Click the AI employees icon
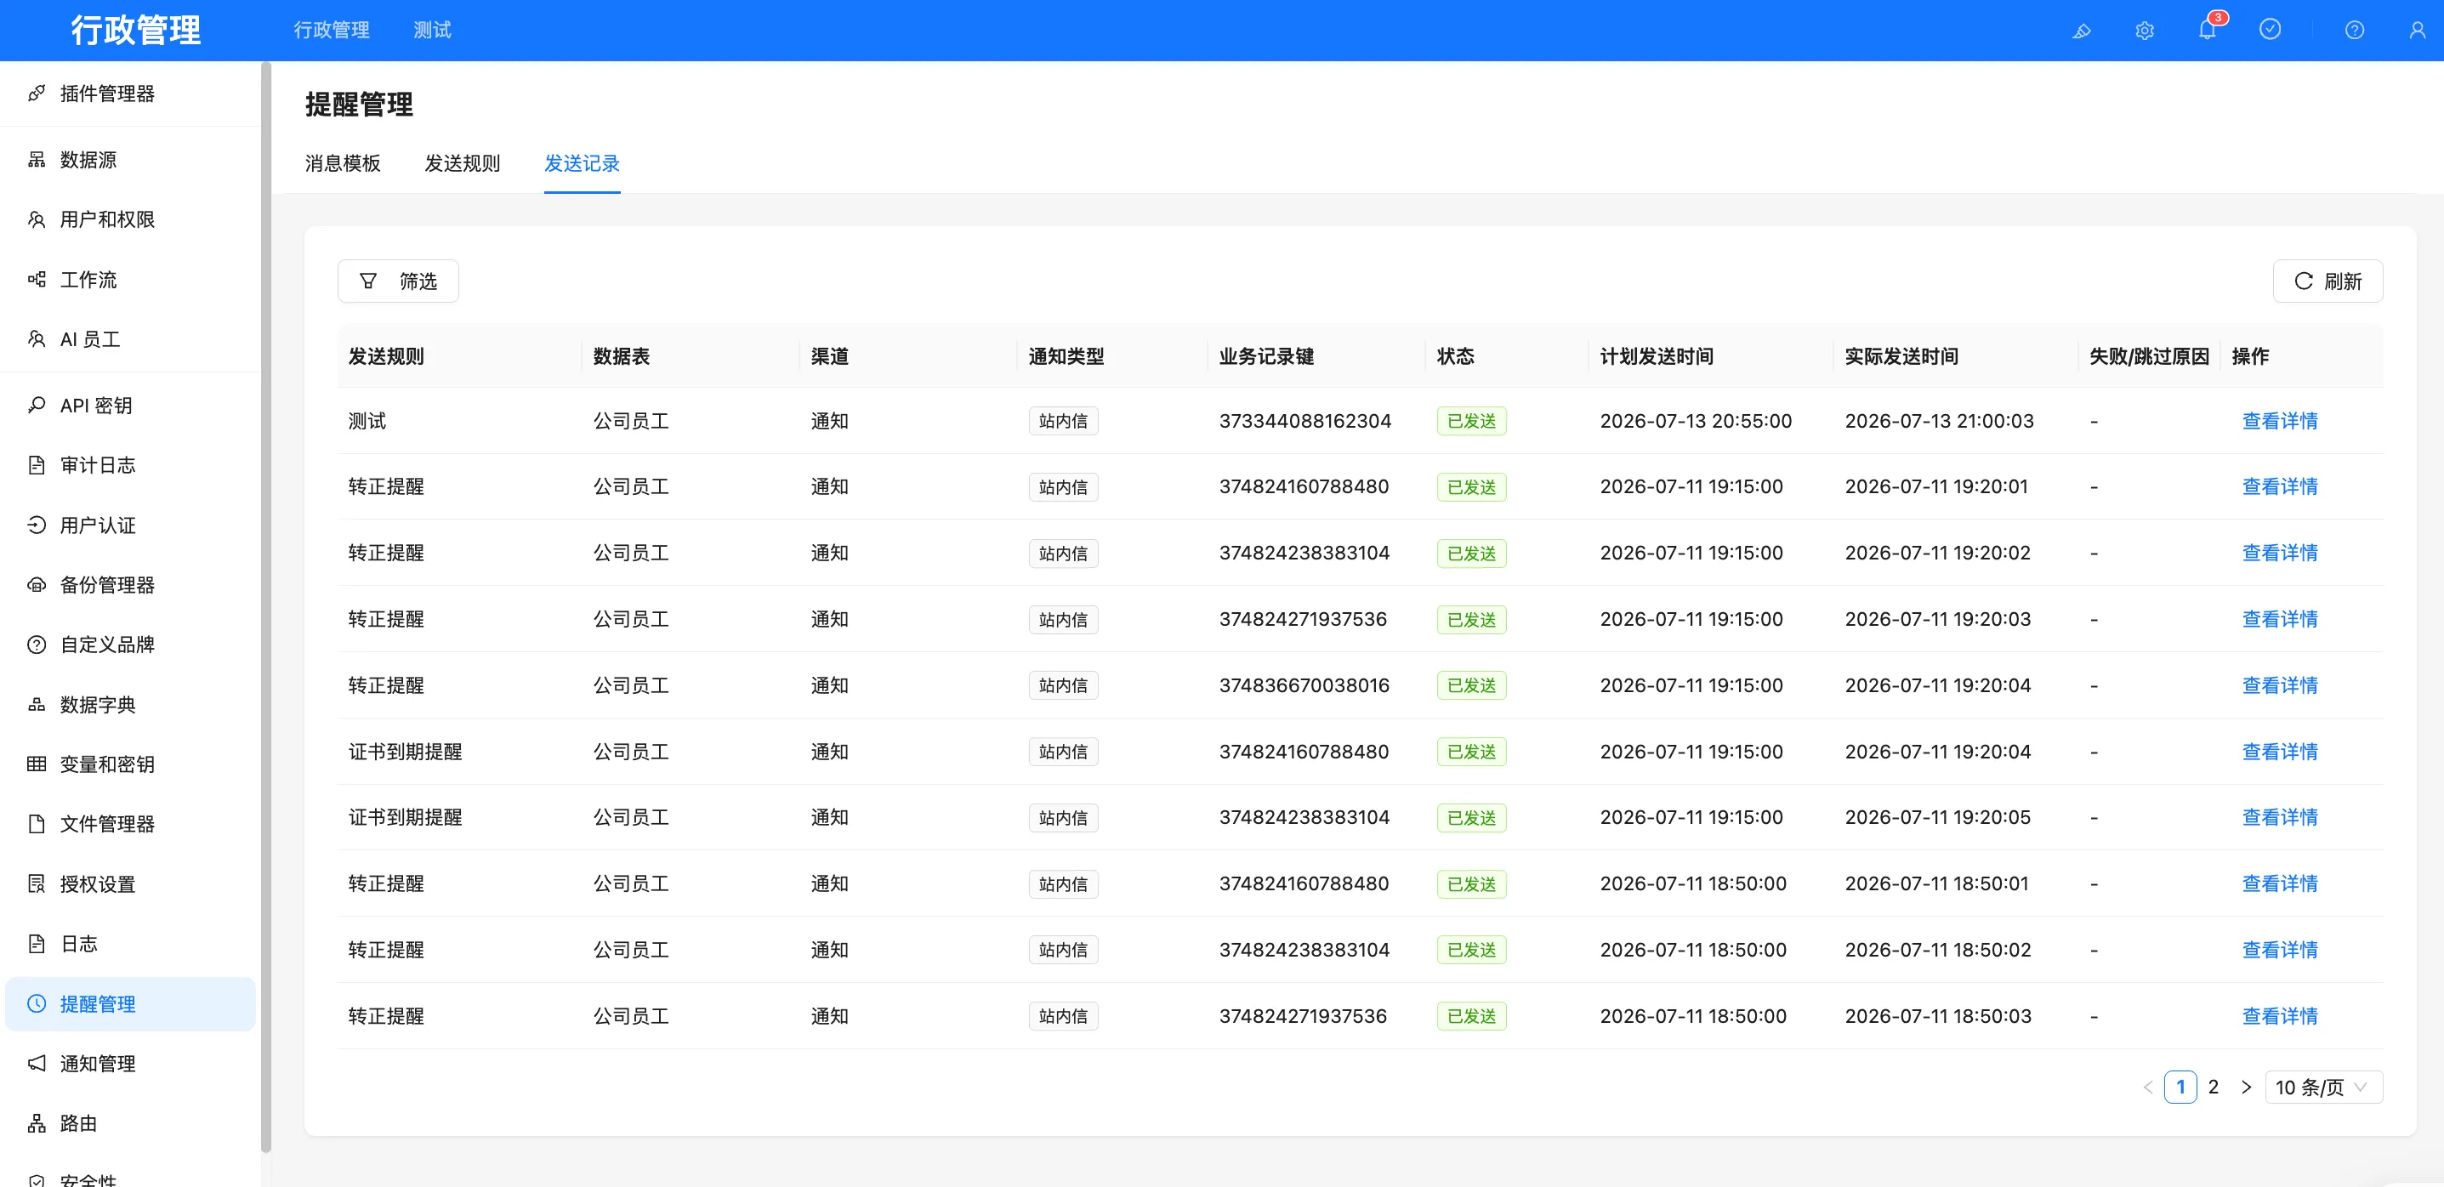This screenshot has width=2444, height=1187. [36, 338]
